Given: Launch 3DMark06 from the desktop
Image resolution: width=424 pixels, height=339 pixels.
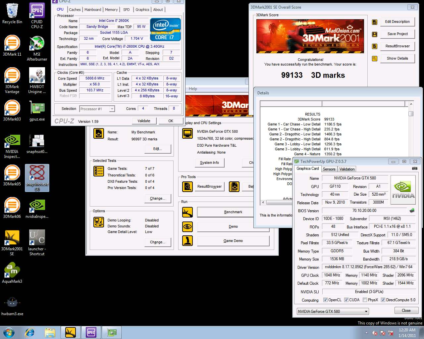Looking at the screenshot, I should (12, 208).
